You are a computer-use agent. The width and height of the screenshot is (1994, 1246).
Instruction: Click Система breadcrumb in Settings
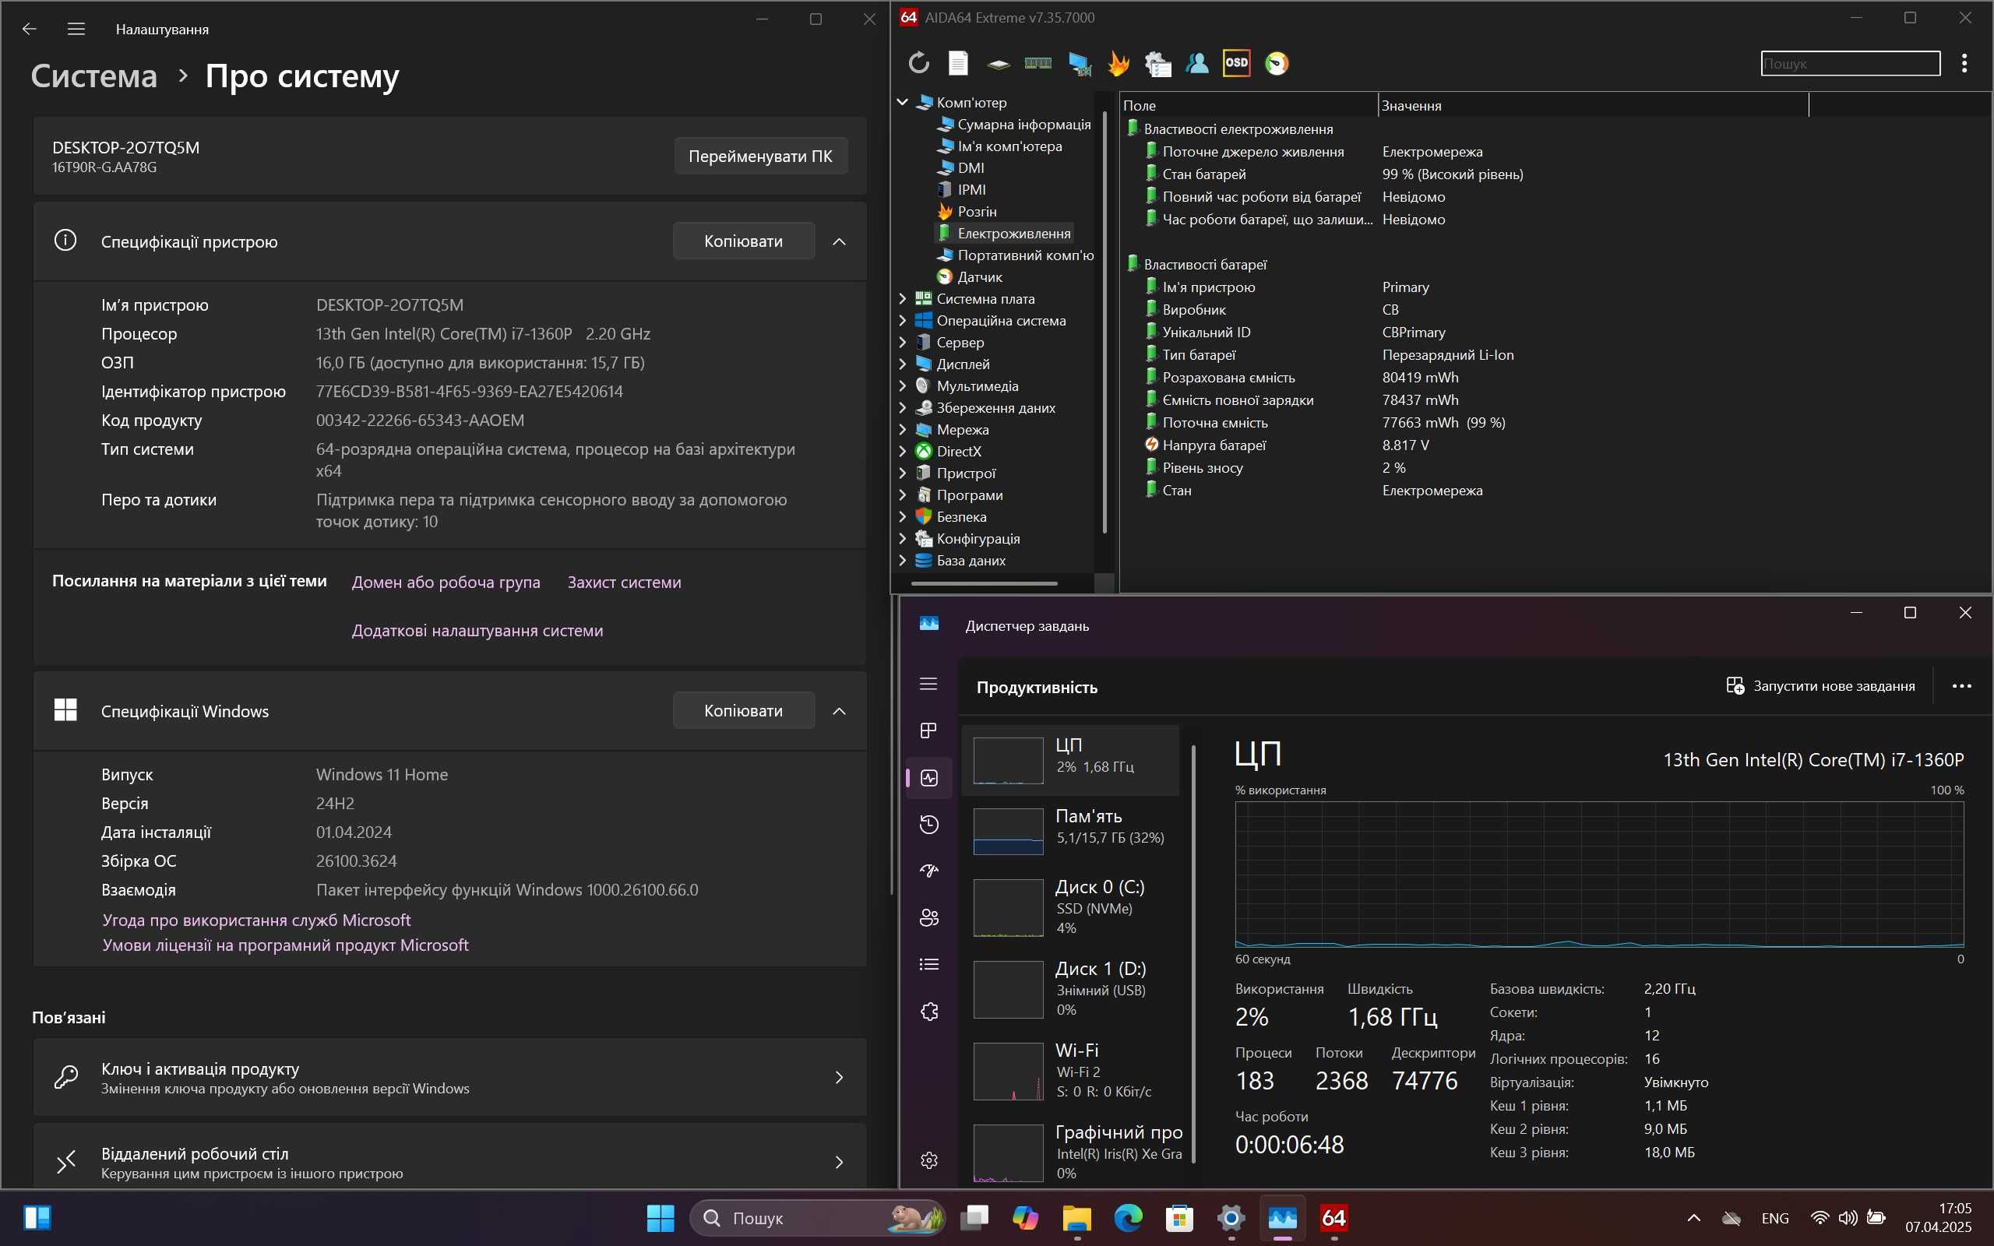pyautogui.click(x=94, y=76)
